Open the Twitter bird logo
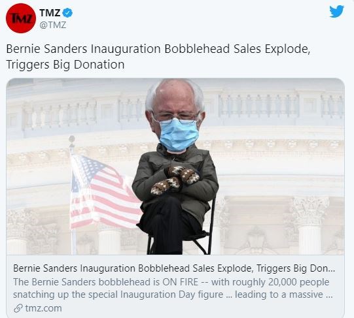Image resolution: width=354 pixels, height=318 pixels. (336, 12)
